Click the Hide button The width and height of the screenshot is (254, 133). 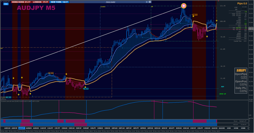[x=6, y=4]
